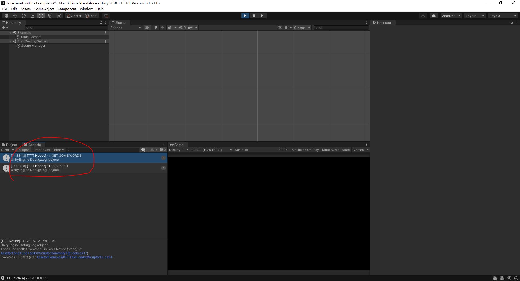Select the Rotate tool
Viewport: 520px width, 281px height.
[x=24, y=16]
